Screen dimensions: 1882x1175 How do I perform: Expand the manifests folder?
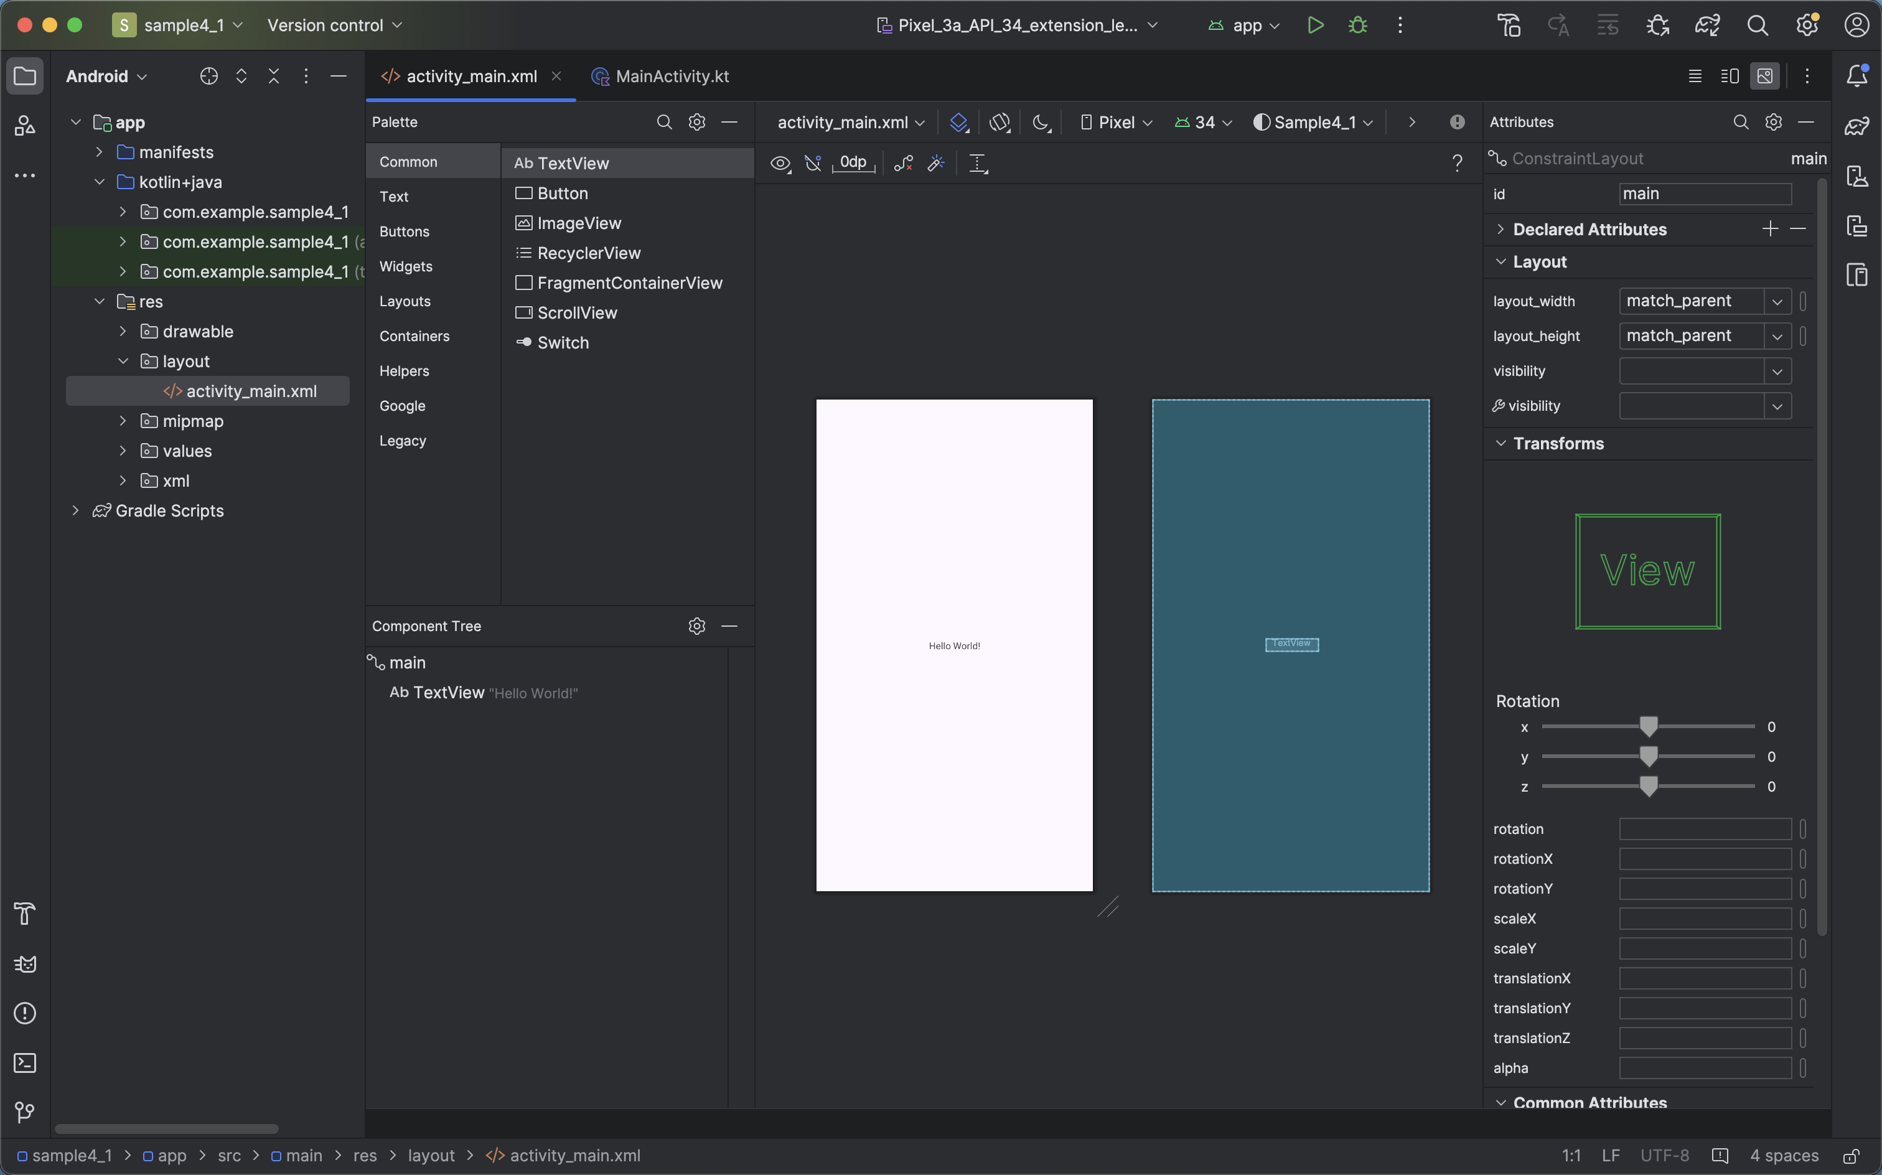pos(100,152)
